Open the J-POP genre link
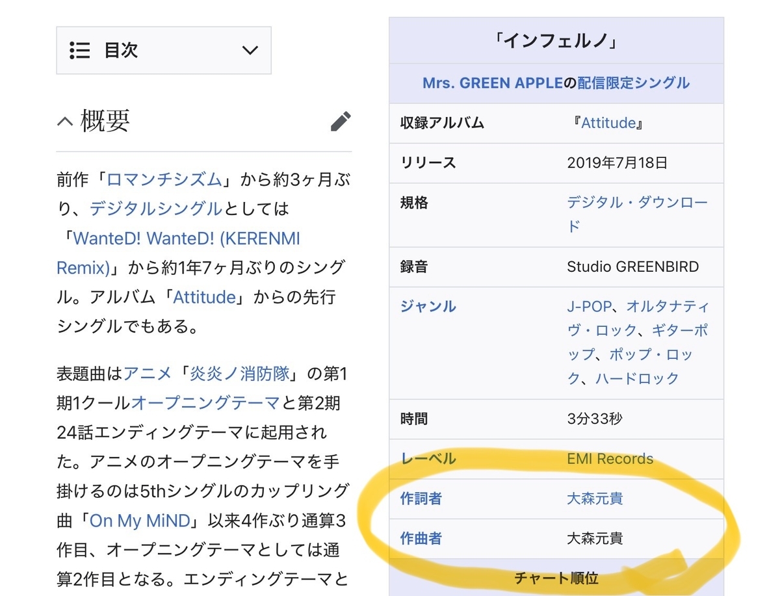This screenshot has width=780, height=596. pyautogui.click(x=590, y=306)
